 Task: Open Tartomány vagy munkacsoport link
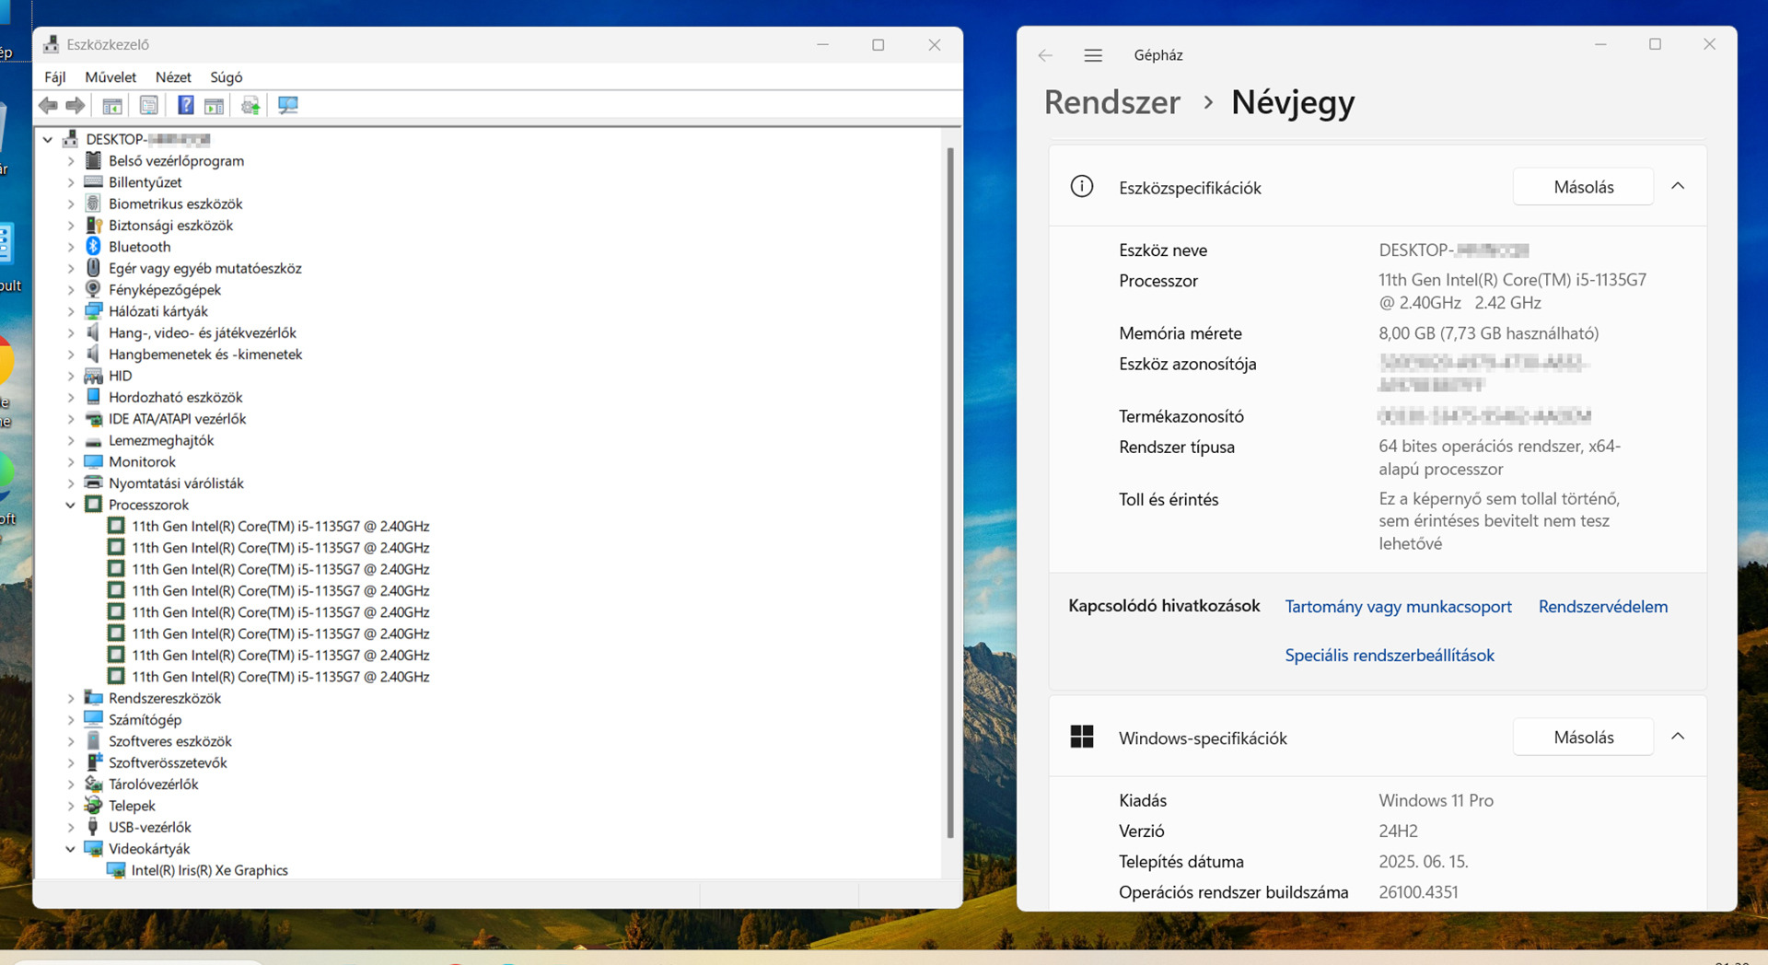click(1398, 607)
